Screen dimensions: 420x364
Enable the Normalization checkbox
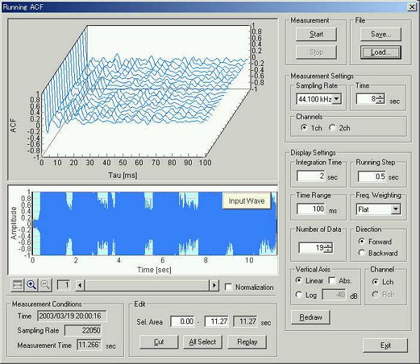pos(228,287)
